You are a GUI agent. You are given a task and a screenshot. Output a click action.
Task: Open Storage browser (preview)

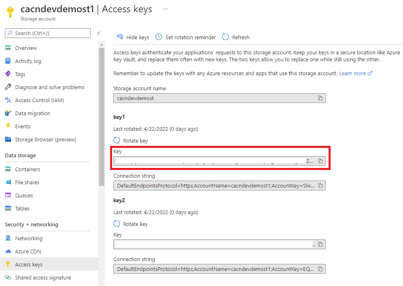click(x=45, y=139)
